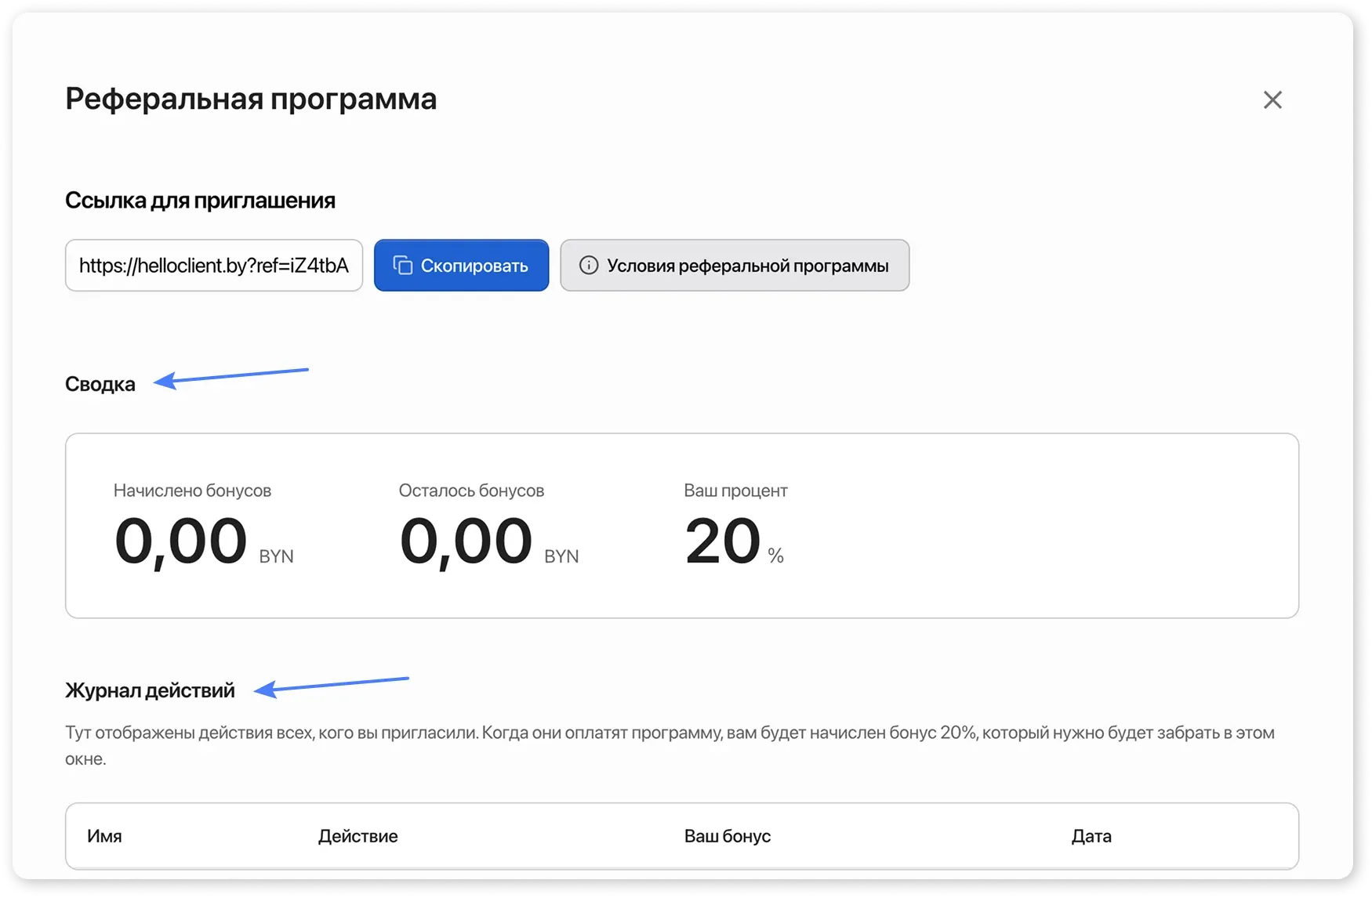1372x898 pixels.
Task: Click the Журнал действий section heading
Action: point(150,690)
